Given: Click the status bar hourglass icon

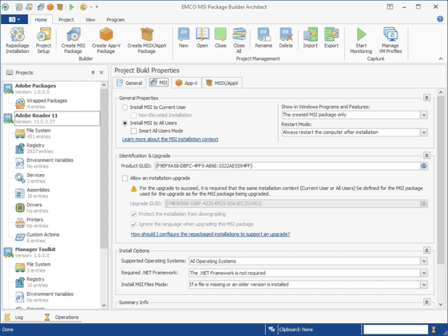Looking at the screenshot, I should click(x=434, y=330).
